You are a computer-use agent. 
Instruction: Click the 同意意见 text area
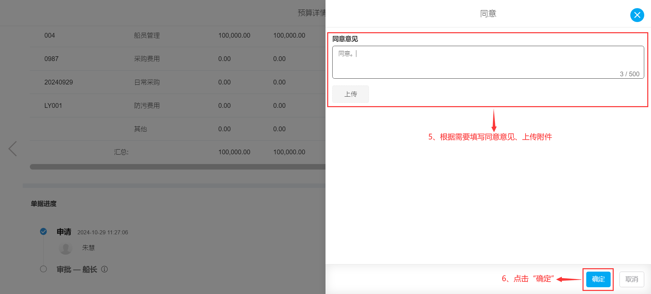point(488,62)
